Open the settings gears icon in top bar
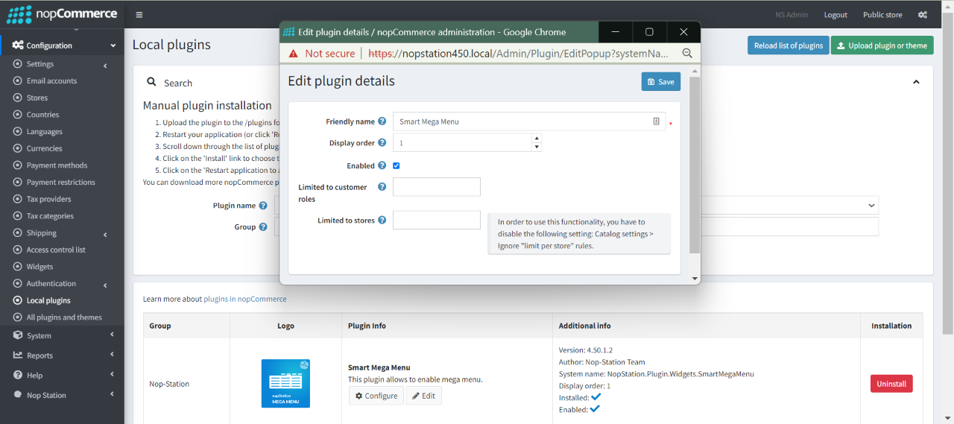The image size is (954, 424). (922, 15)
